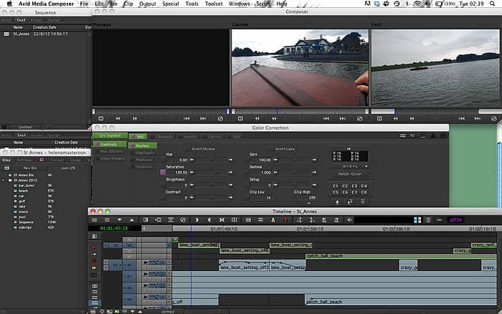502x314 pixels.
Task: Click rewind under the Current monitor
Action: click(257, 118)
